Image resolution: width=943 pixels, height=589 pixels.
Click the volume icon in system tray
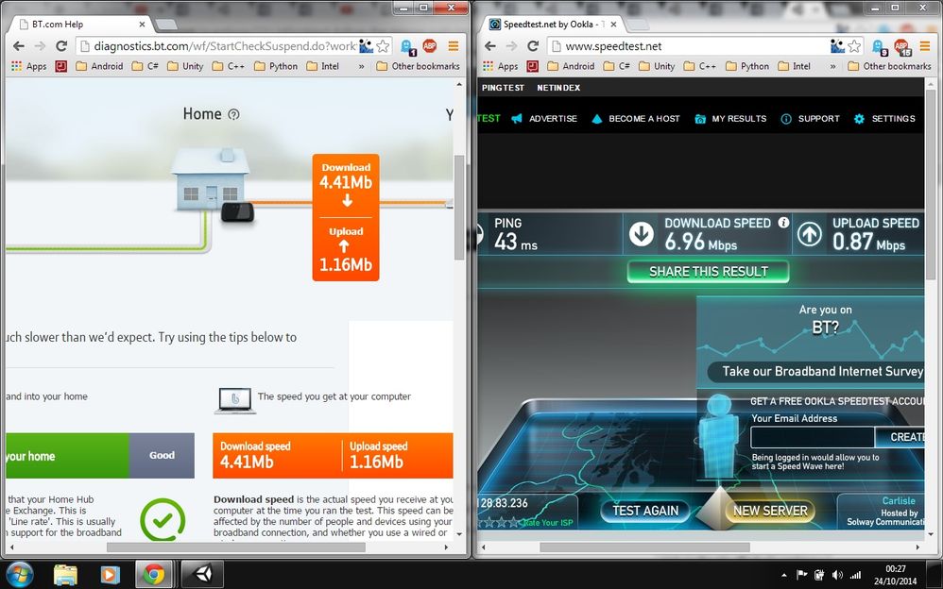coord(836,575)
